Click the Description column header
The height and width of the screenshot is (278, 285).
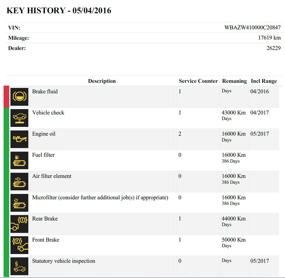pos(102,81)
